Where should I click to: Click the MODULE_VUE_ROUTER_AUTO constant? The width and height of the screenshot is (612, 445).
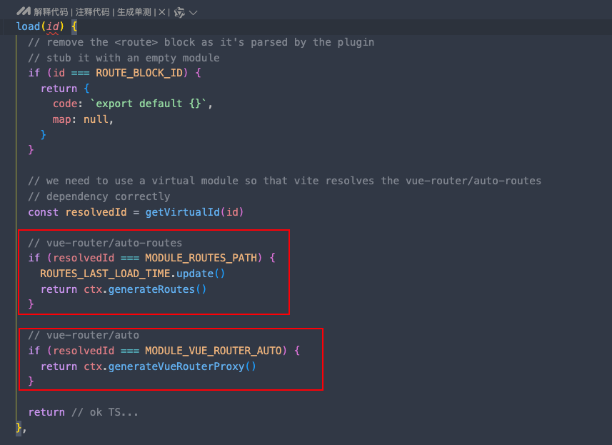tap(213, 351)
